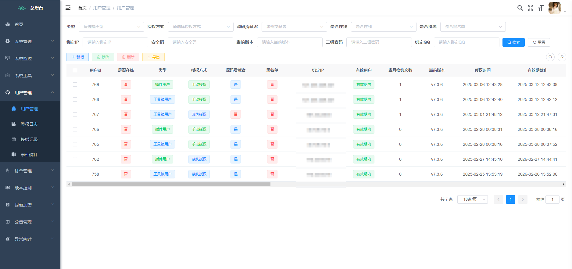Hide search area with round search icon
Image resolution: width=572 pixels, height=269 pixels.
[550, 57]
